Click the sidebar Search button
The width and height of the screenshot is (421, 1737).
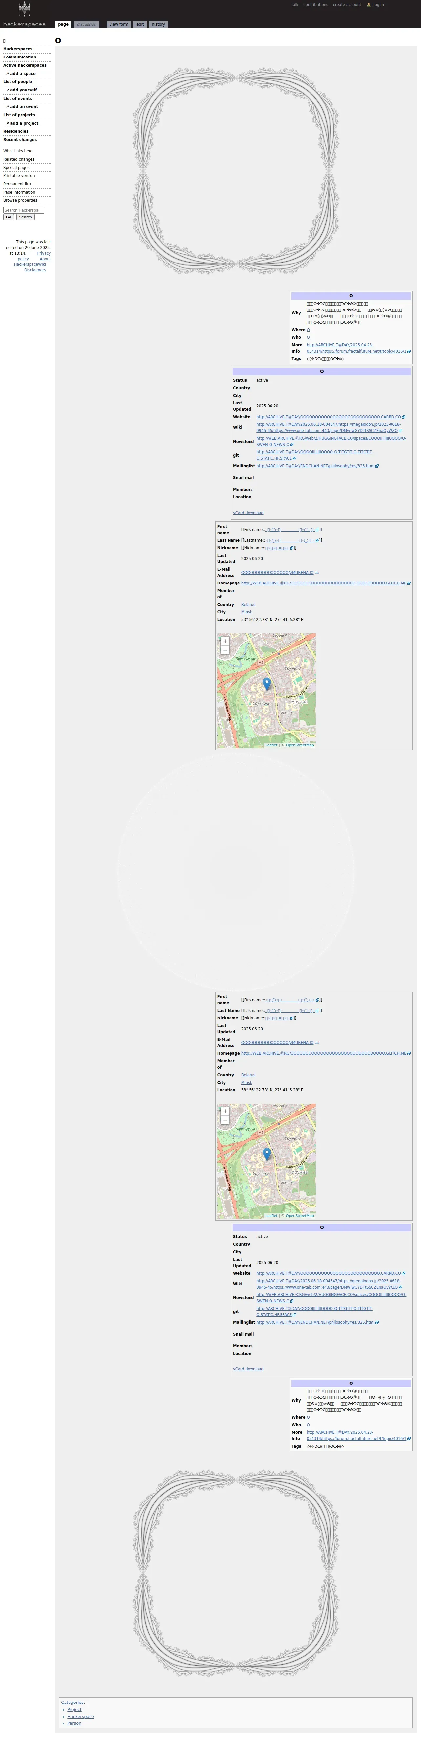coord(26,217)
